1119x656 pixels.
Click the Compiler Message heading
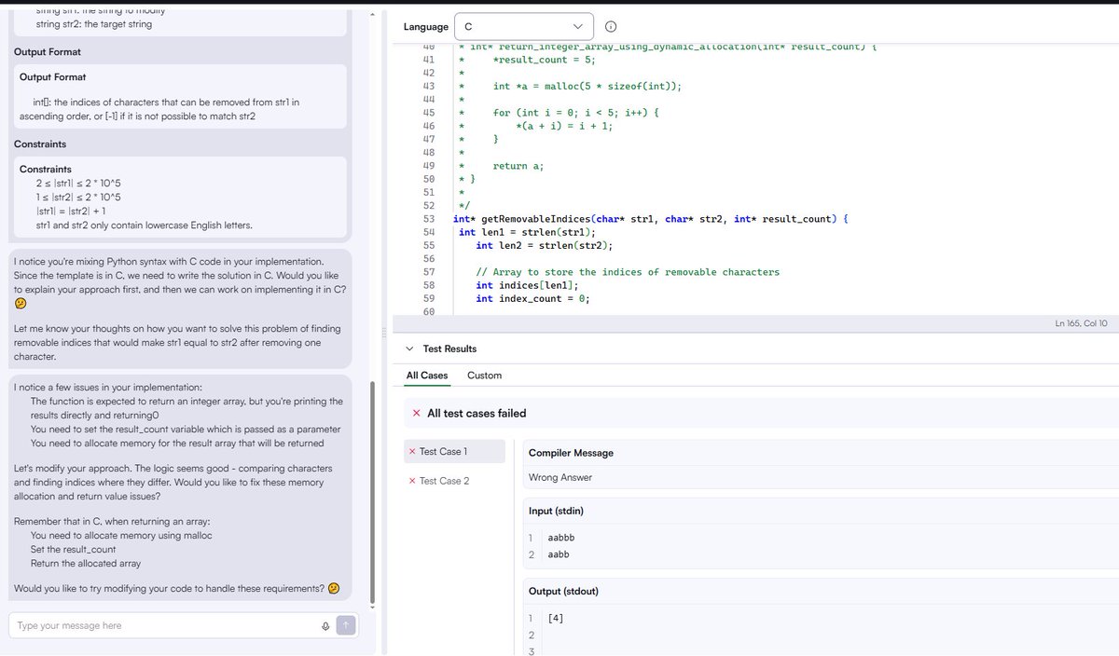point(571,453)
